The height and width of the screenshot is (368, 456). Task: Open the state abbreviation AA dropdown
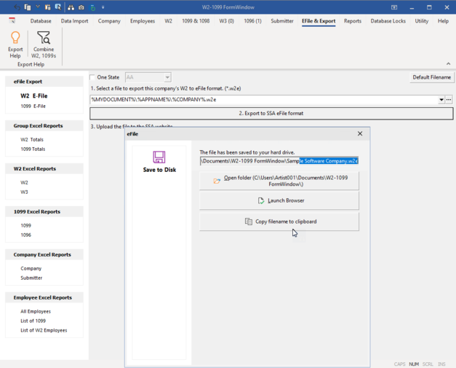(x=167, y=77)
